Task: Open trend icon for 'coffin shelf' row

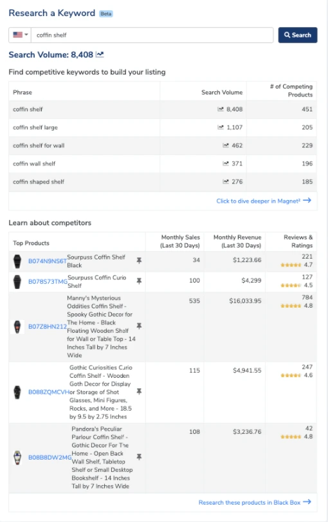Action: tap(221, 109)
